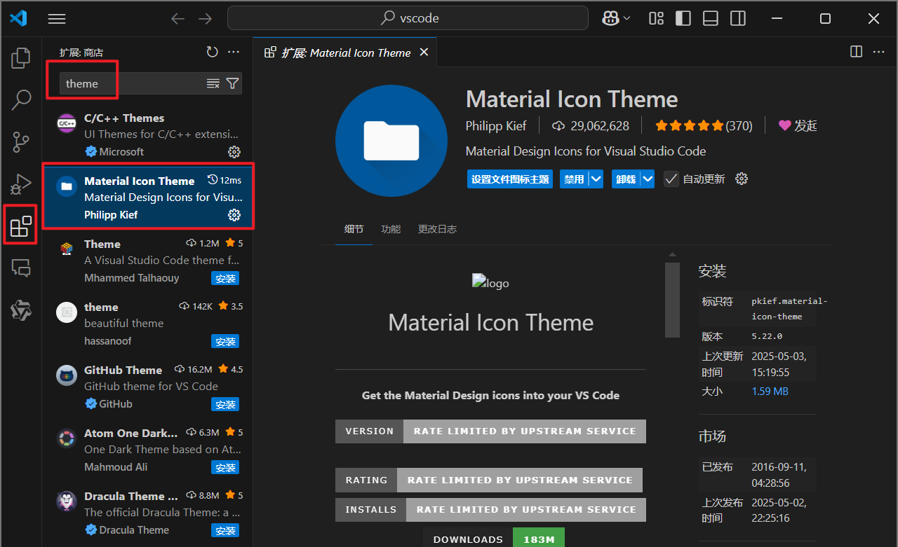The height and width of the screenshot is (547, 898).
Task: Click the VS Code logo icon
Action: (19, 19)
